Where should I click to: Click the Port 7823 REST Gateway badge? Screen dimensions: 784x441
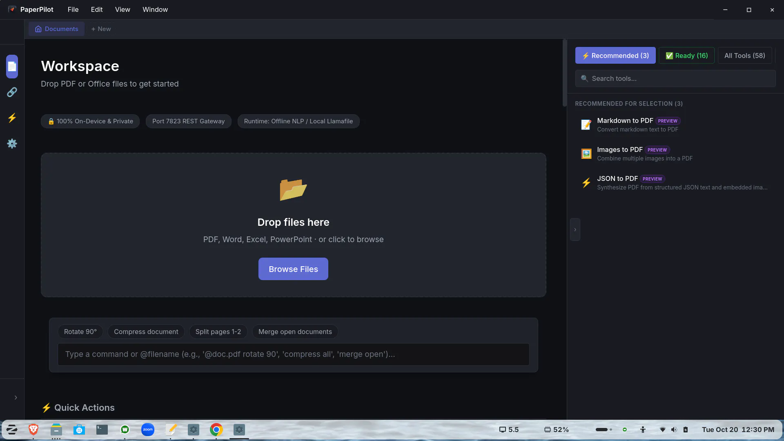188,121
